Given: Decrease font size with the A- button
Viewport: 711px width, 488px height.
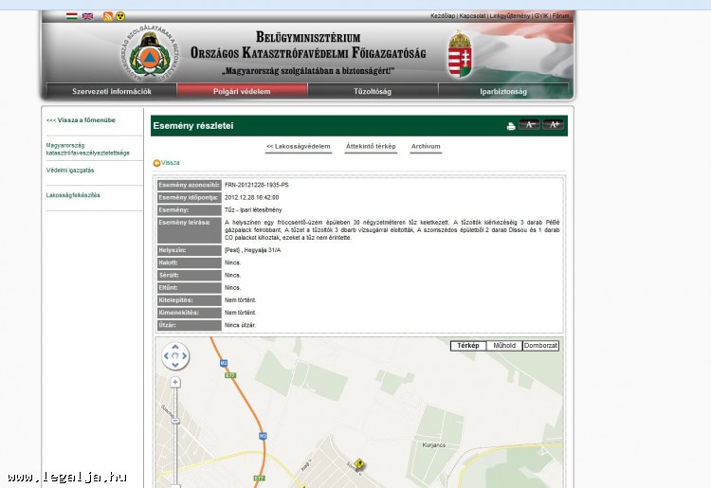Looking at the screenshot, I should [x=529, y=125].
